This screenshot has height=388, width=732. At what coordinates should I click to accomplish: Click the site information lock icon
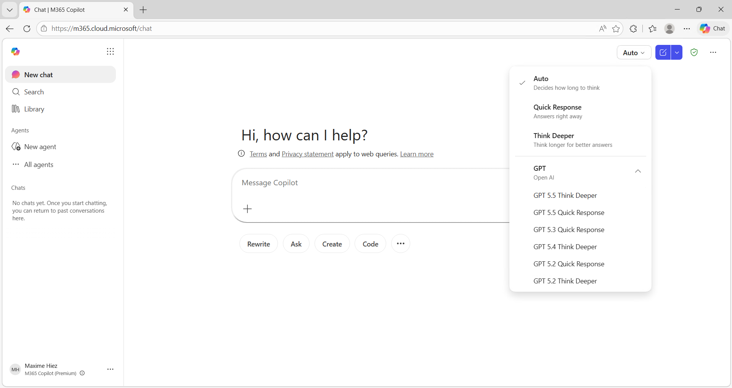coord(44,29)
